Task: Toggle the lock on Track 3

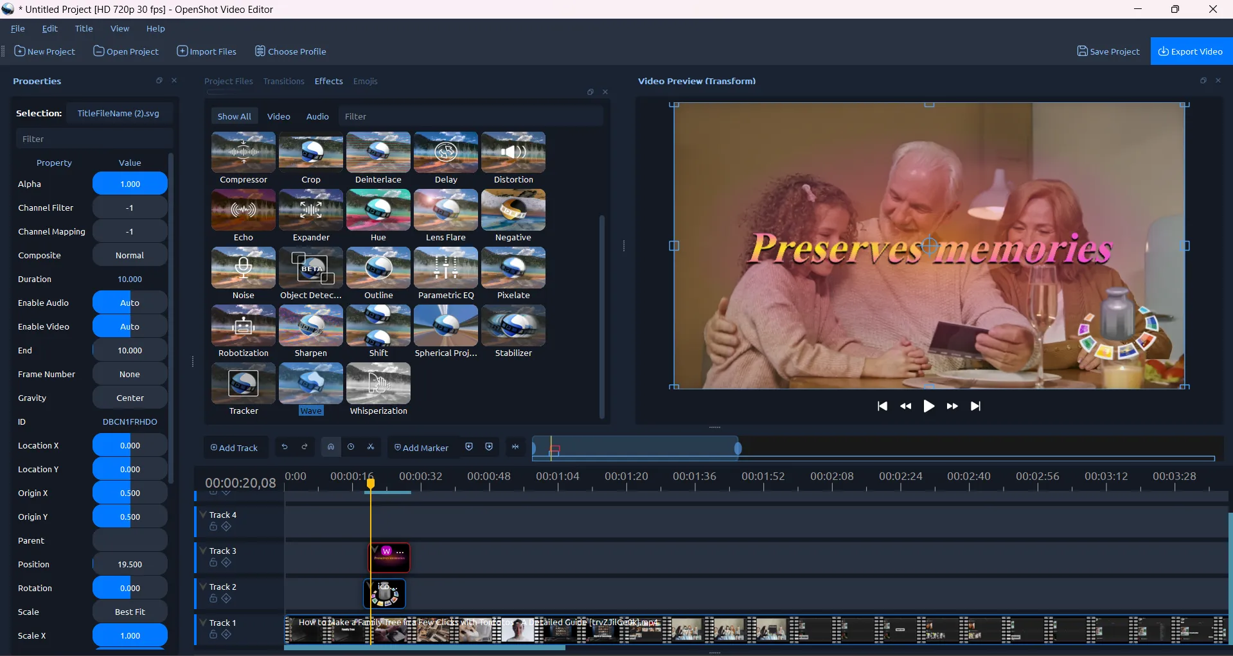Action: click(213, 563)
